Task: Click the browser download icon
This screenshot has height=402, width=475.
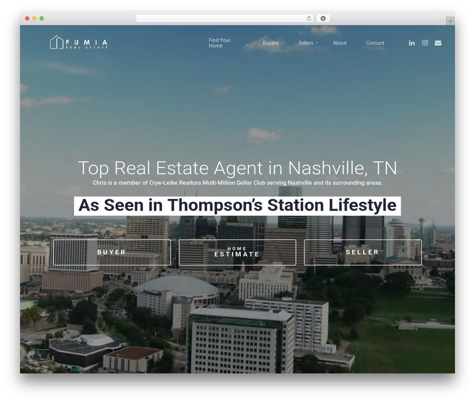Action: (x=323, y=19)
